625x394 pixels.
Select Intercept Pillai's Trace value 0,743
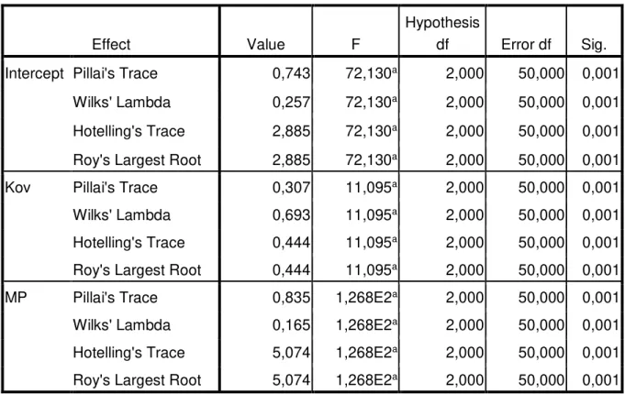[x=291, y=73]
